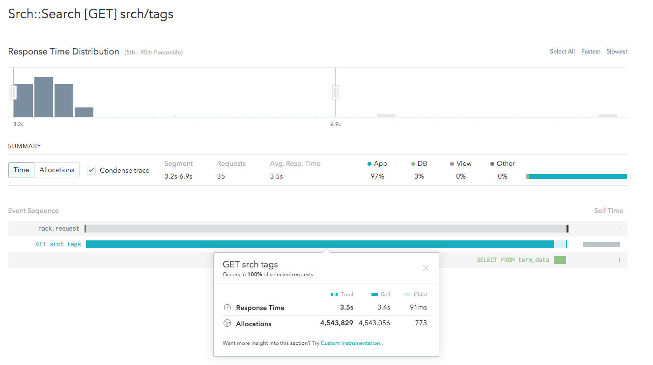Switch to the Allocations view
Image resolution: width=653 pixels, height=365 pixels.
pyautogui.click(x=57, y=170)
